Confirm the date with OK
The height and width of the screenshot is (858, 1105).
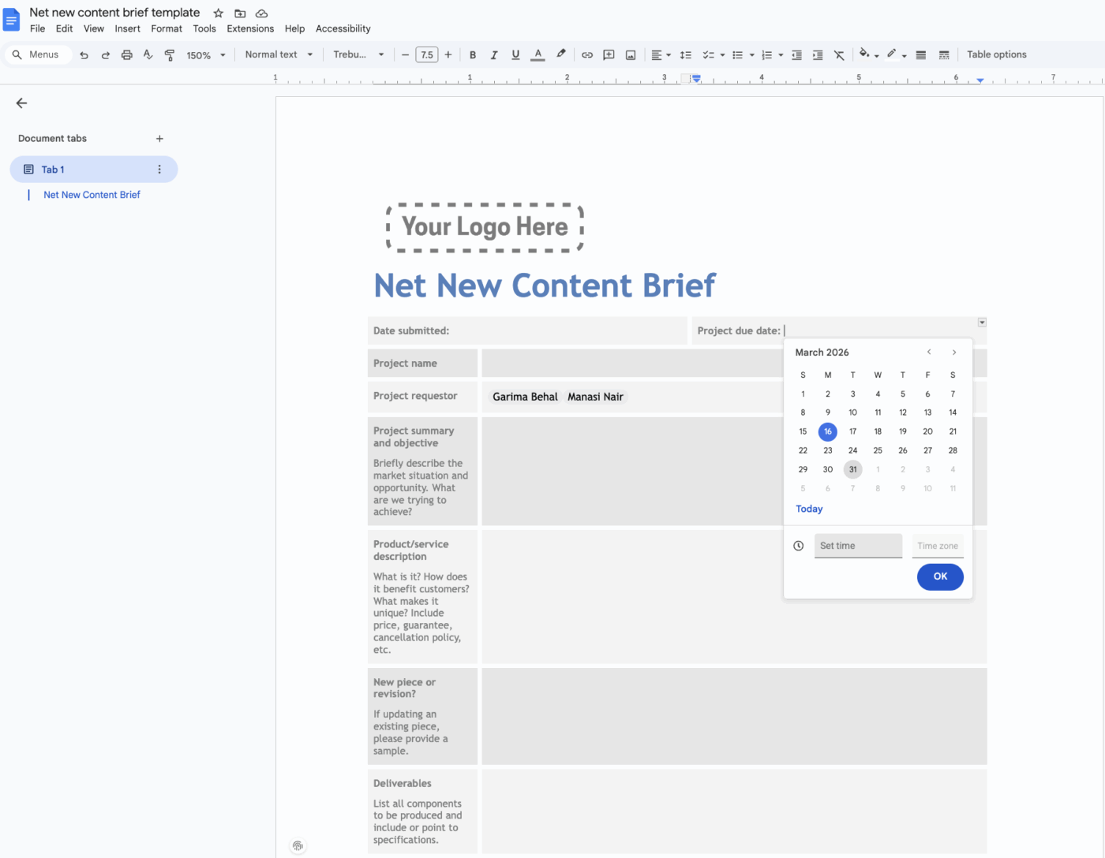[940, 576]
